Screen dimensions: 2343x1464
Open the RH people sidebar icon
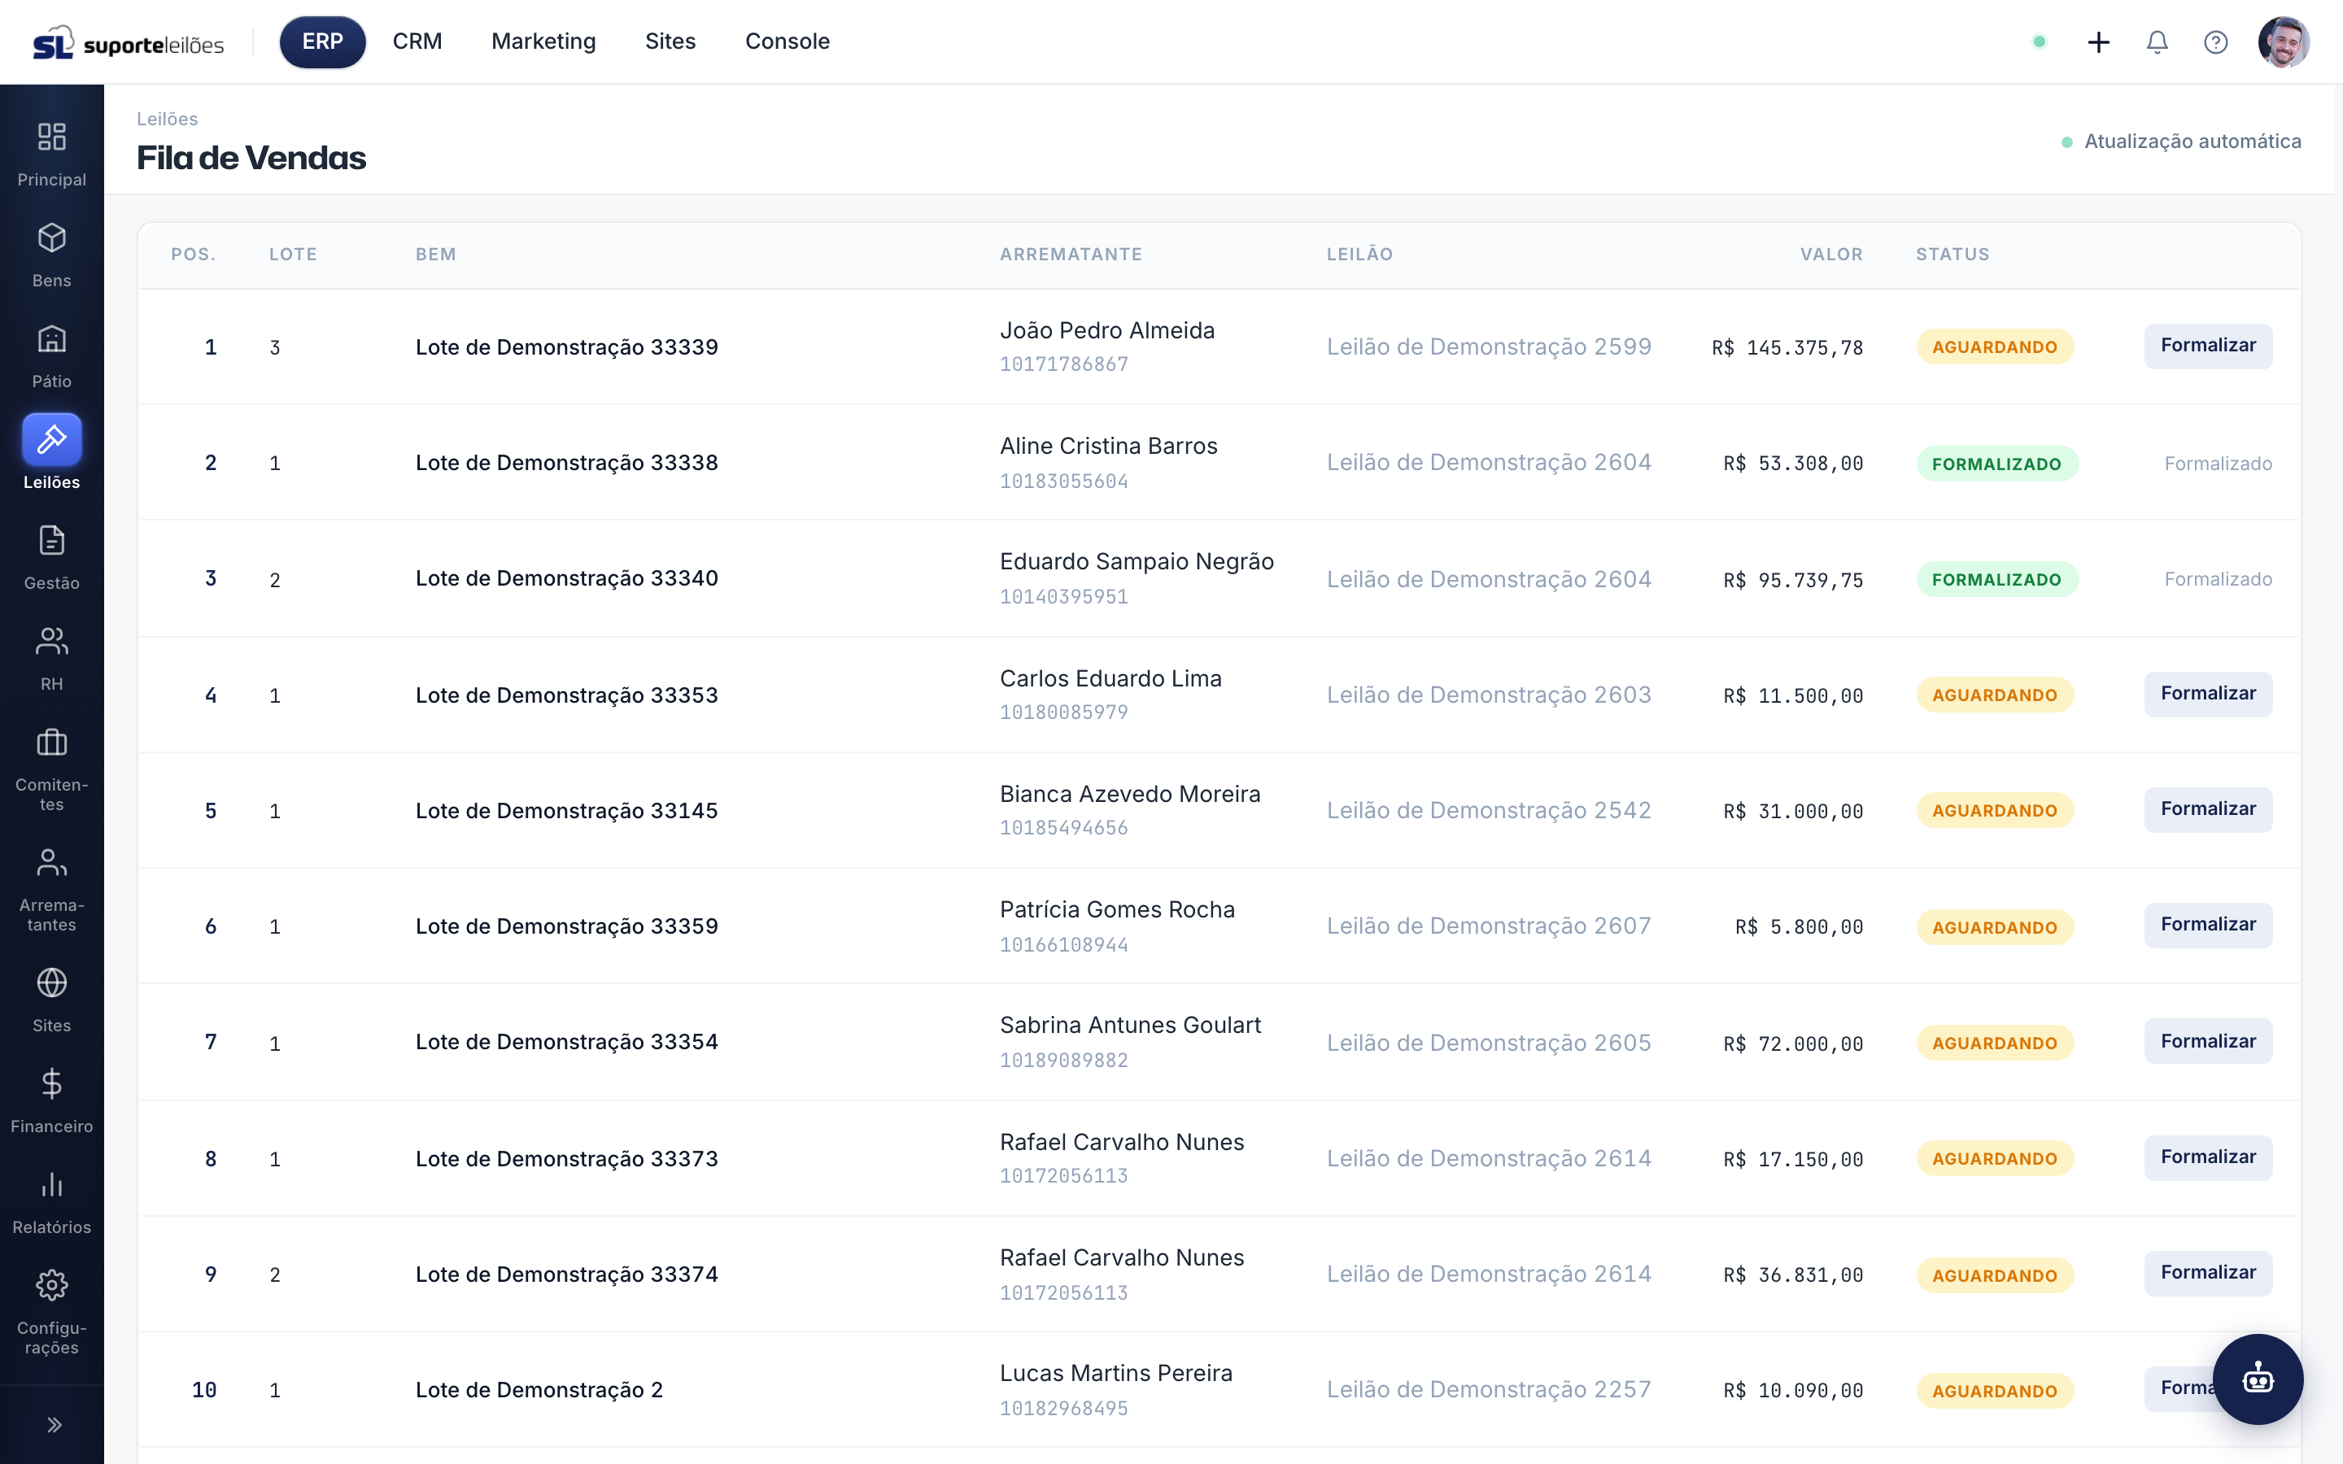click(51, 641)
